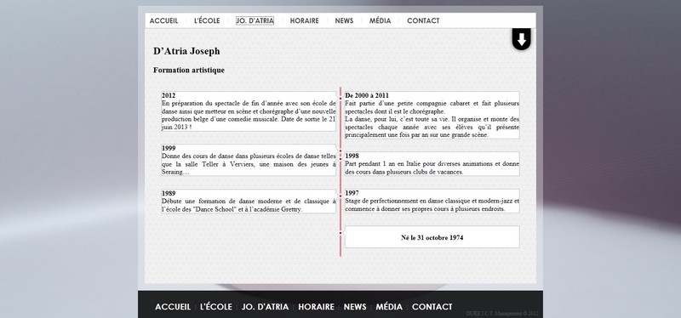Go to JO. D'ATRIA in the footer menu
Viewport: 681px width, 318px height.
pos(265,307)
